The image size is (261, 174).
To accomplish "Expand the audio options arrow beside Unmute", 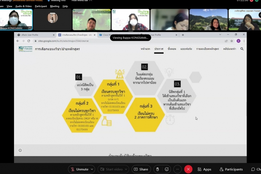I will pyautogui.click(x=92, y=169).
